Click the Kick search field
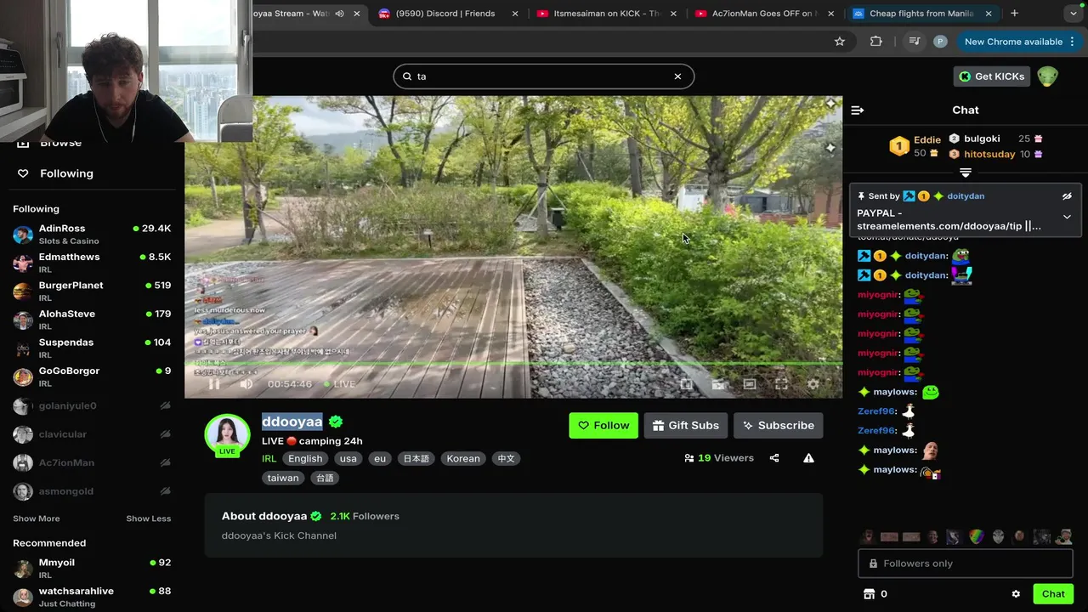 point(544,76)
